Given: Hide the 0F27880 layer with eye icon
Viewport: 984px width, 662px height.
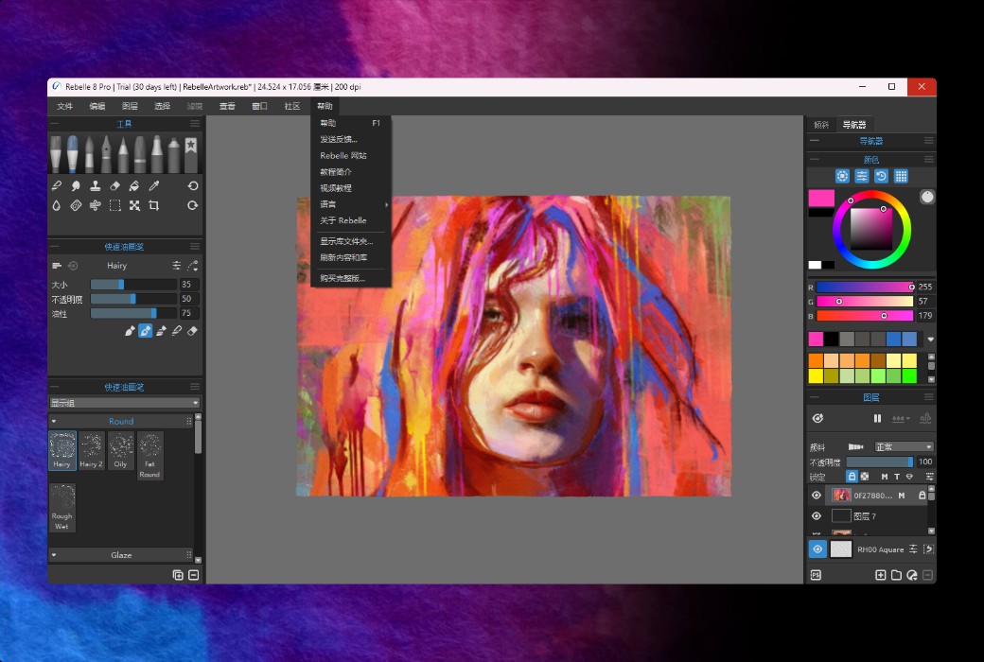Looking at the screenshot, I should pyautogui.click(x=817, y=495).
